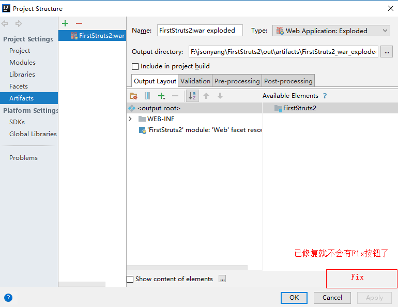
Task: Click the output root icon
Action: pos(132,108)
